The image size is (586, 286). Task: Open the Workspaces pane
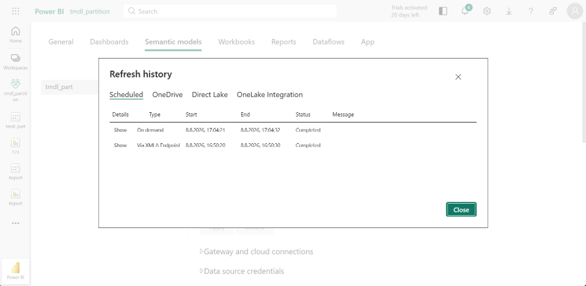(x=16, y=62)
